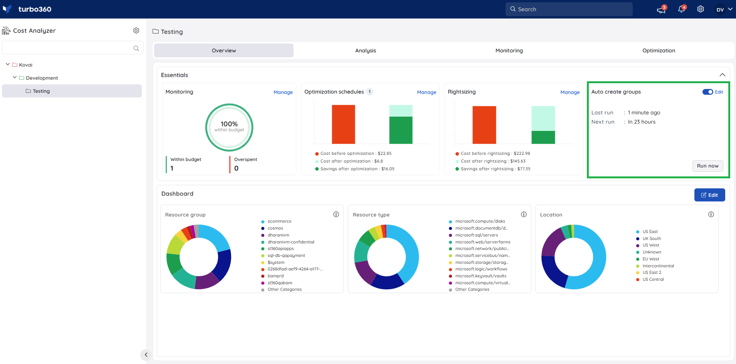736x364 pixels.
Task: Open Resource group info icon
Action: coord(336,215)
